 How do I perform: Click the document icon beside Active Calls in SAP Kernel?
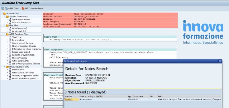click(x=10, y=73)
